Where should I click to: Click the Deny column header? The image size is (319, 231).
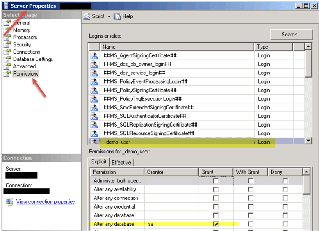coord(285,172)
